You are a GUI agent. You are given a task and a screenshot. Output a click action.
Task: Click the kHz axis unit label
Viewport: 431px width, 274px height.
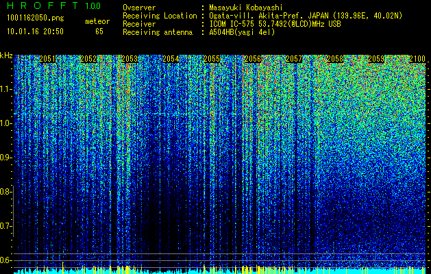[6, 55]
